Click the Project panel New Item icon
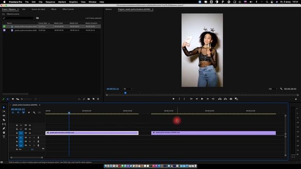Image resolution: width=301 pixels, height=169 pixels. (94, 99)
